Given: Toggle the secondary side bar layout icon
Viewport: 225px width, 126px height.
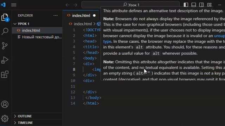Looking at the screenshot, I should 201,5.
